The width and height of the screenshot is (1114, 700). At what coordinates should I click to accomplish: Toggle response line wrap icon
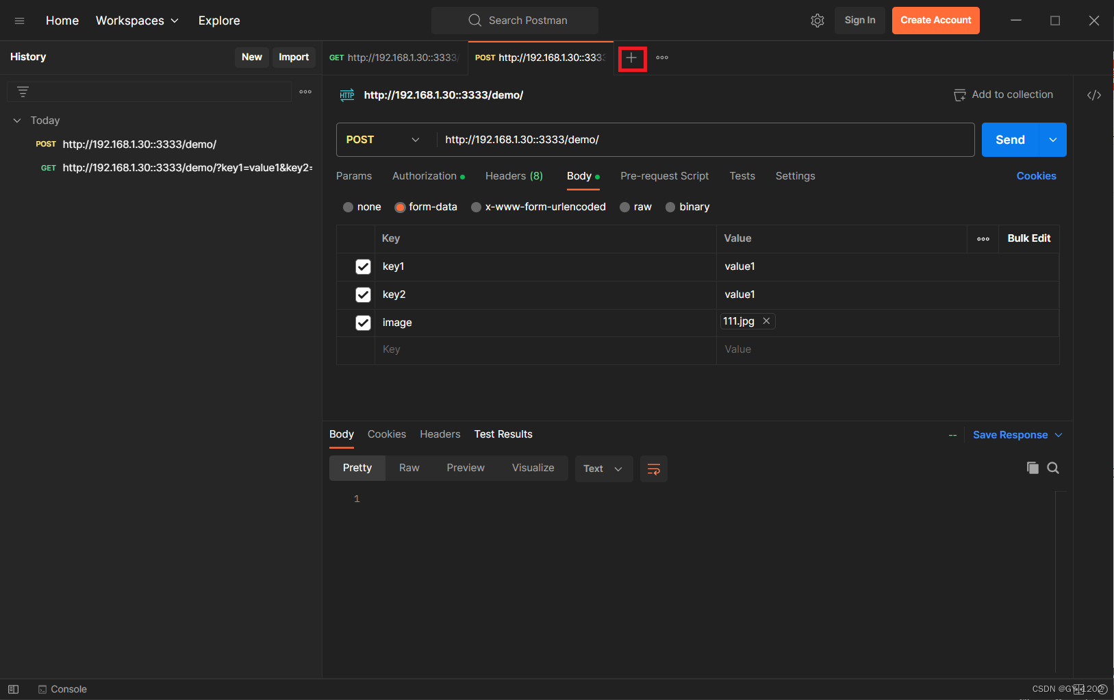click(654, 469)
